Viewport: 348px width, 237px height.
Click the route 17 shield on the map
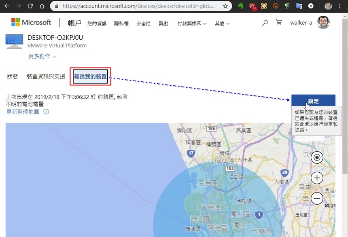(x=191, y=153)
